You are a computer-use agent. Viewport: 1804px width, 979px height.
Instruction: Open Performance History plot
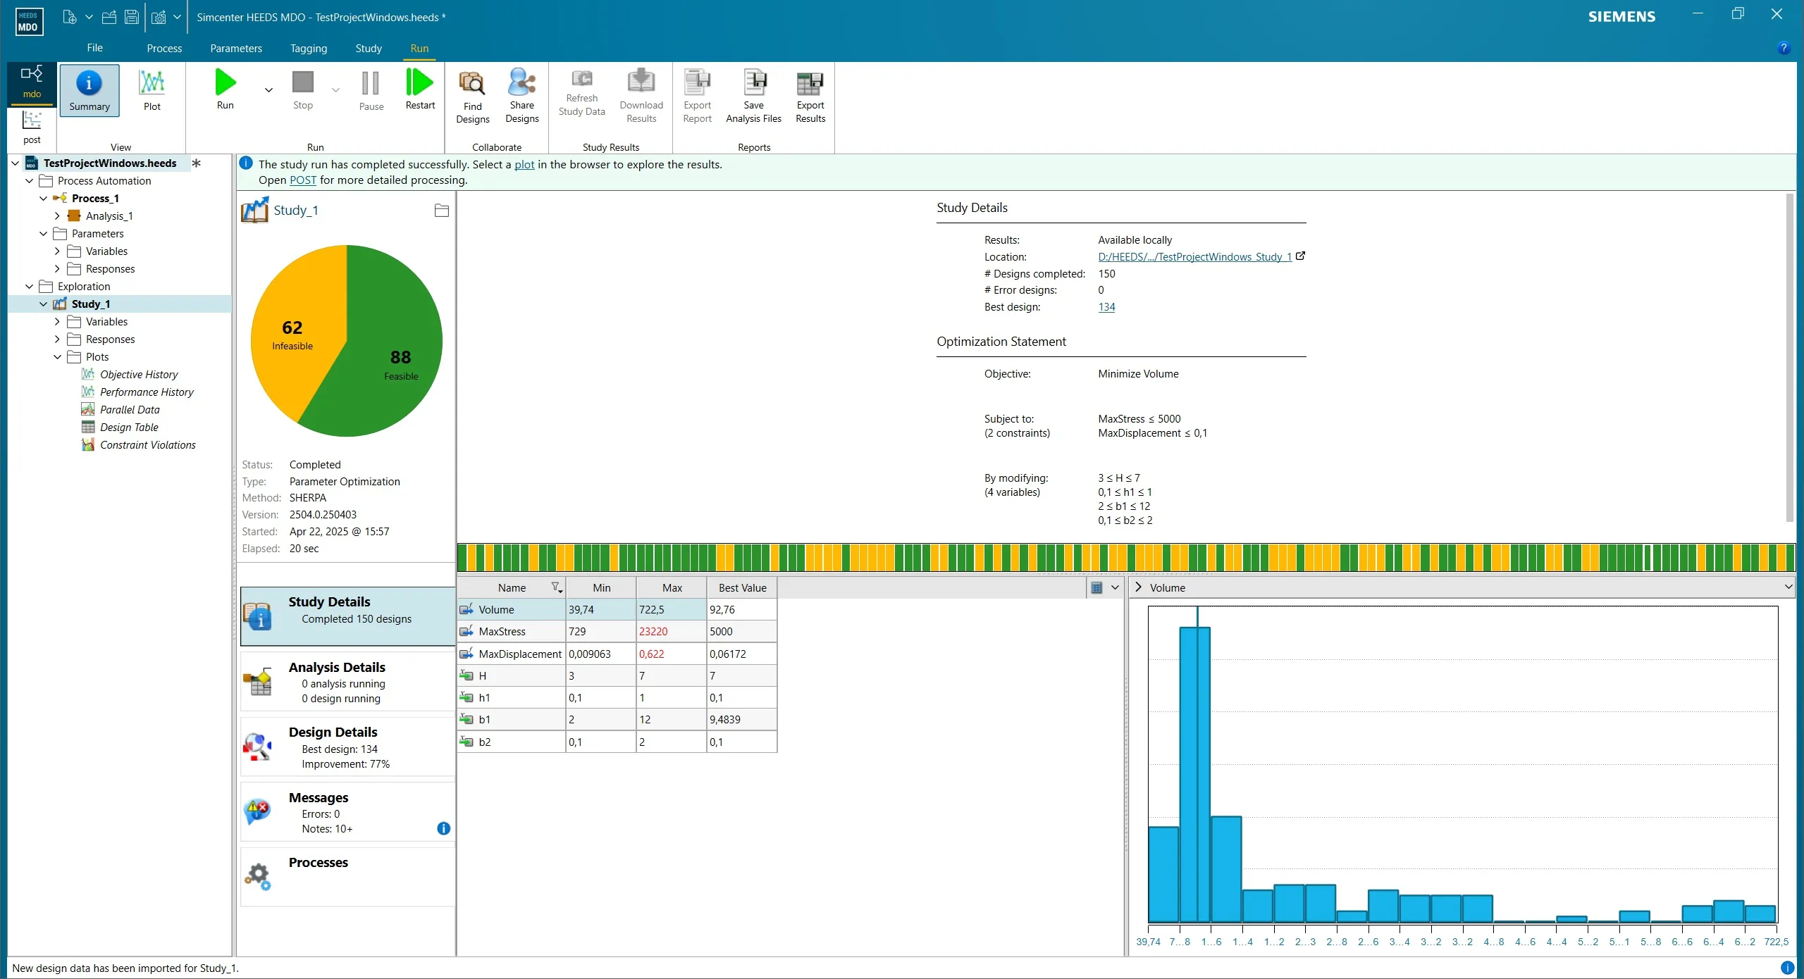tap(146, 392)
